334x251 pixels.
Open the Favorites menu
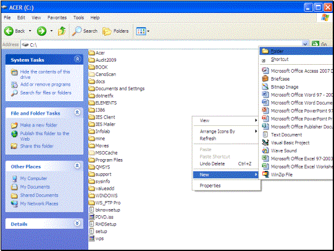click(57, 18)
